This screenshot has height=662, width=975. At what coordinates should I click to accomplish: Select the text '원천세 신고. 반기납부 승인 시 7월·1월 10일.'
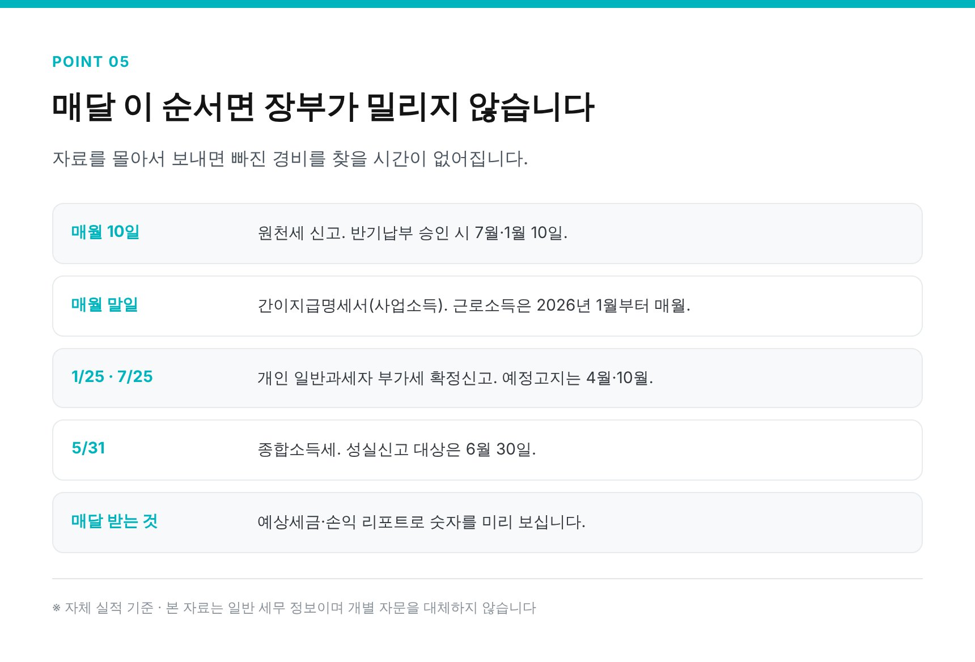point(413,233)
